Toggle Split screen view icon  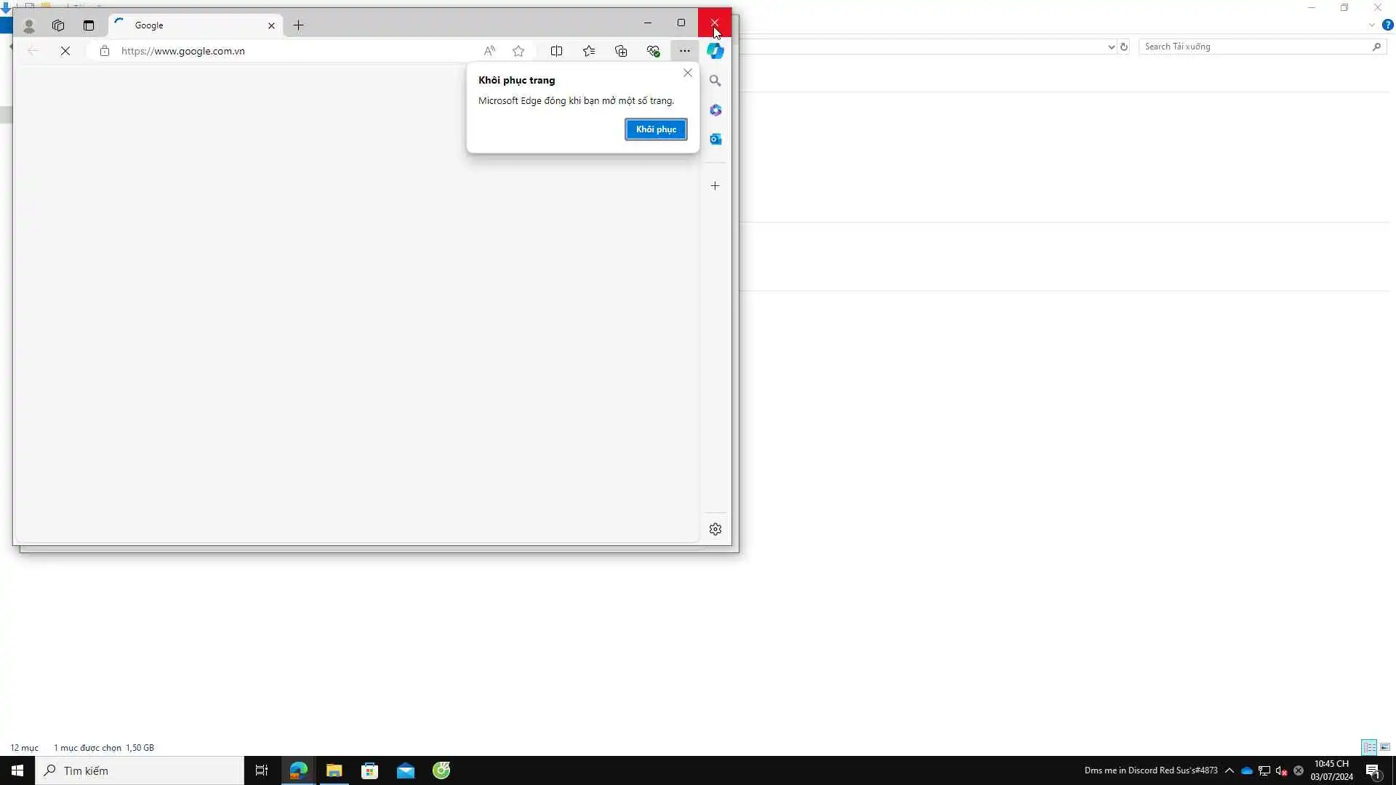[556, 51]
